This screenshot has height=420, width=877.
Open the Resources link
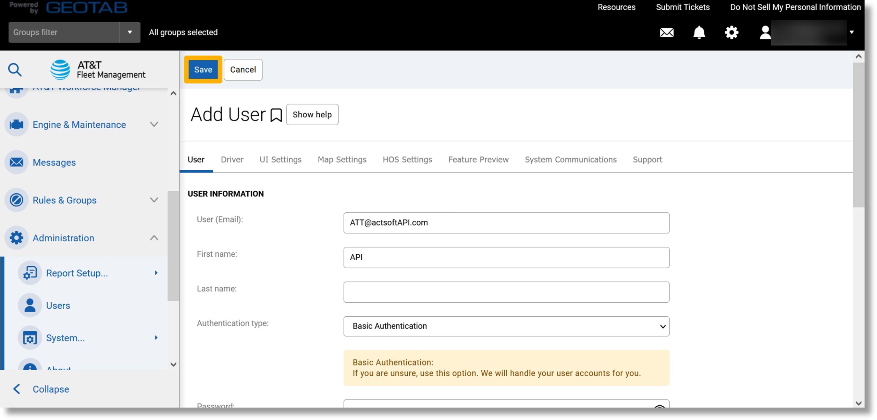pyautogui.click(x=616, y=7)
